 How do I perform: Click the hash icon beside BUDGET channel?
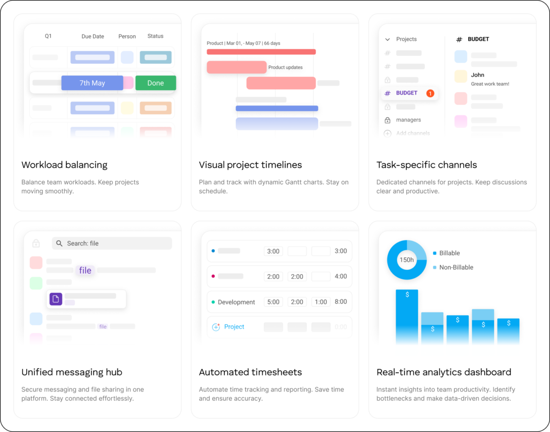[387, 93]
